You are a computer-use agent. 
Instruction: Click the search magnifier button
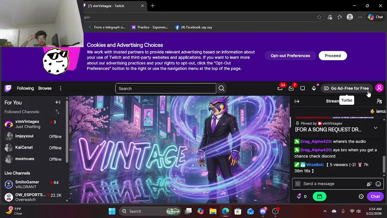coord(221,88)
